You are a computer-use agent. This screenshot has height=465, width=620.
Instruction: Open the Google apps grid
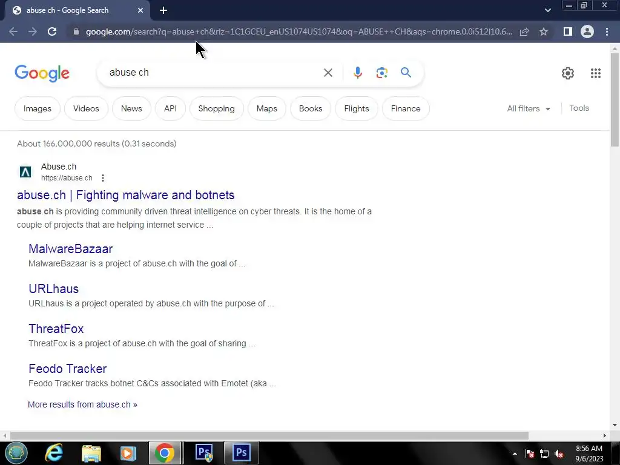pos(596,73)
